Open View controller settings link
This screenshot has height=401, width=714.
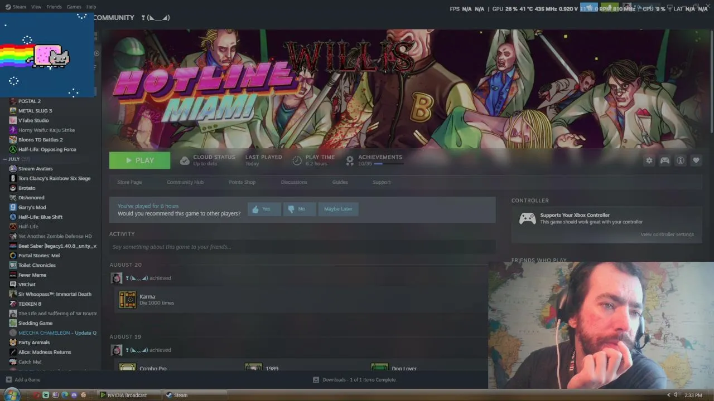[x=667, y=234]
